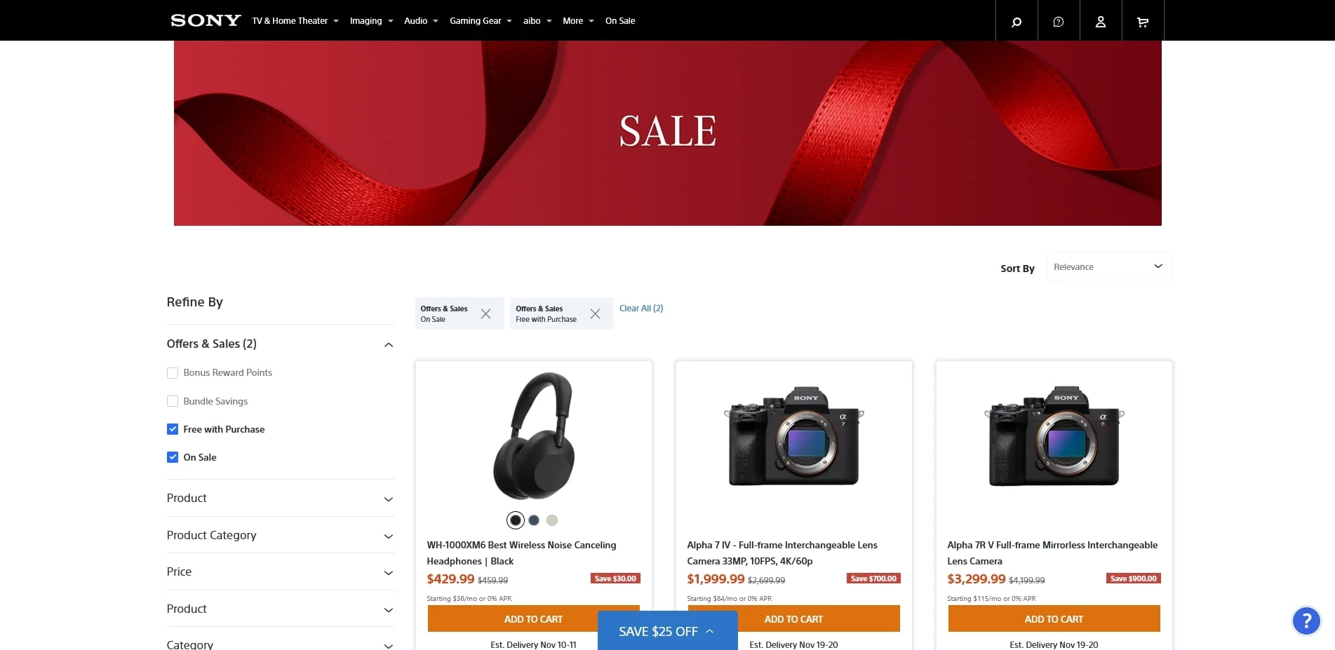Remove the On Sale filter chip
This screenshot has height=650, width=1335.
[x=485, y=314]
